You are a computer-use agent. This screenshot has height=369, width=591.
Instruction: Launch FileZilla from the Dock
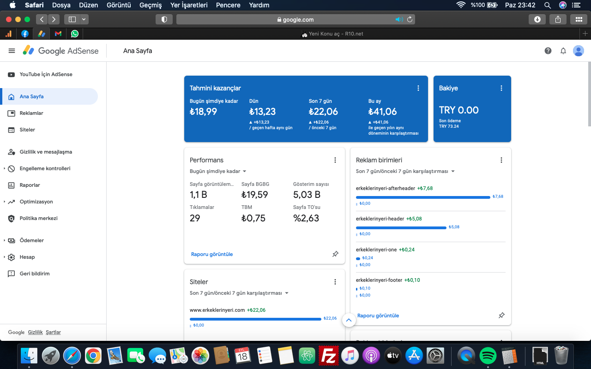[x=328, y=356]
